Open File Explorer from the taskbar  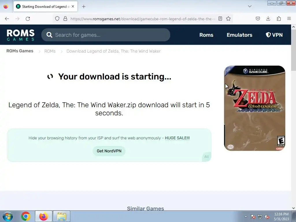(x=62, y=216)
